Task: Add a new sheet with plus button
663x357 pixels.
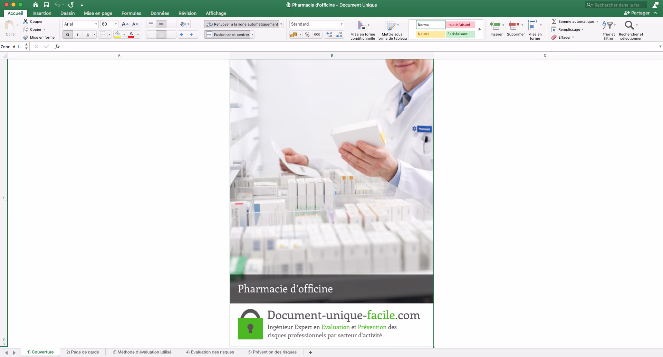Action: coord(310,352)
